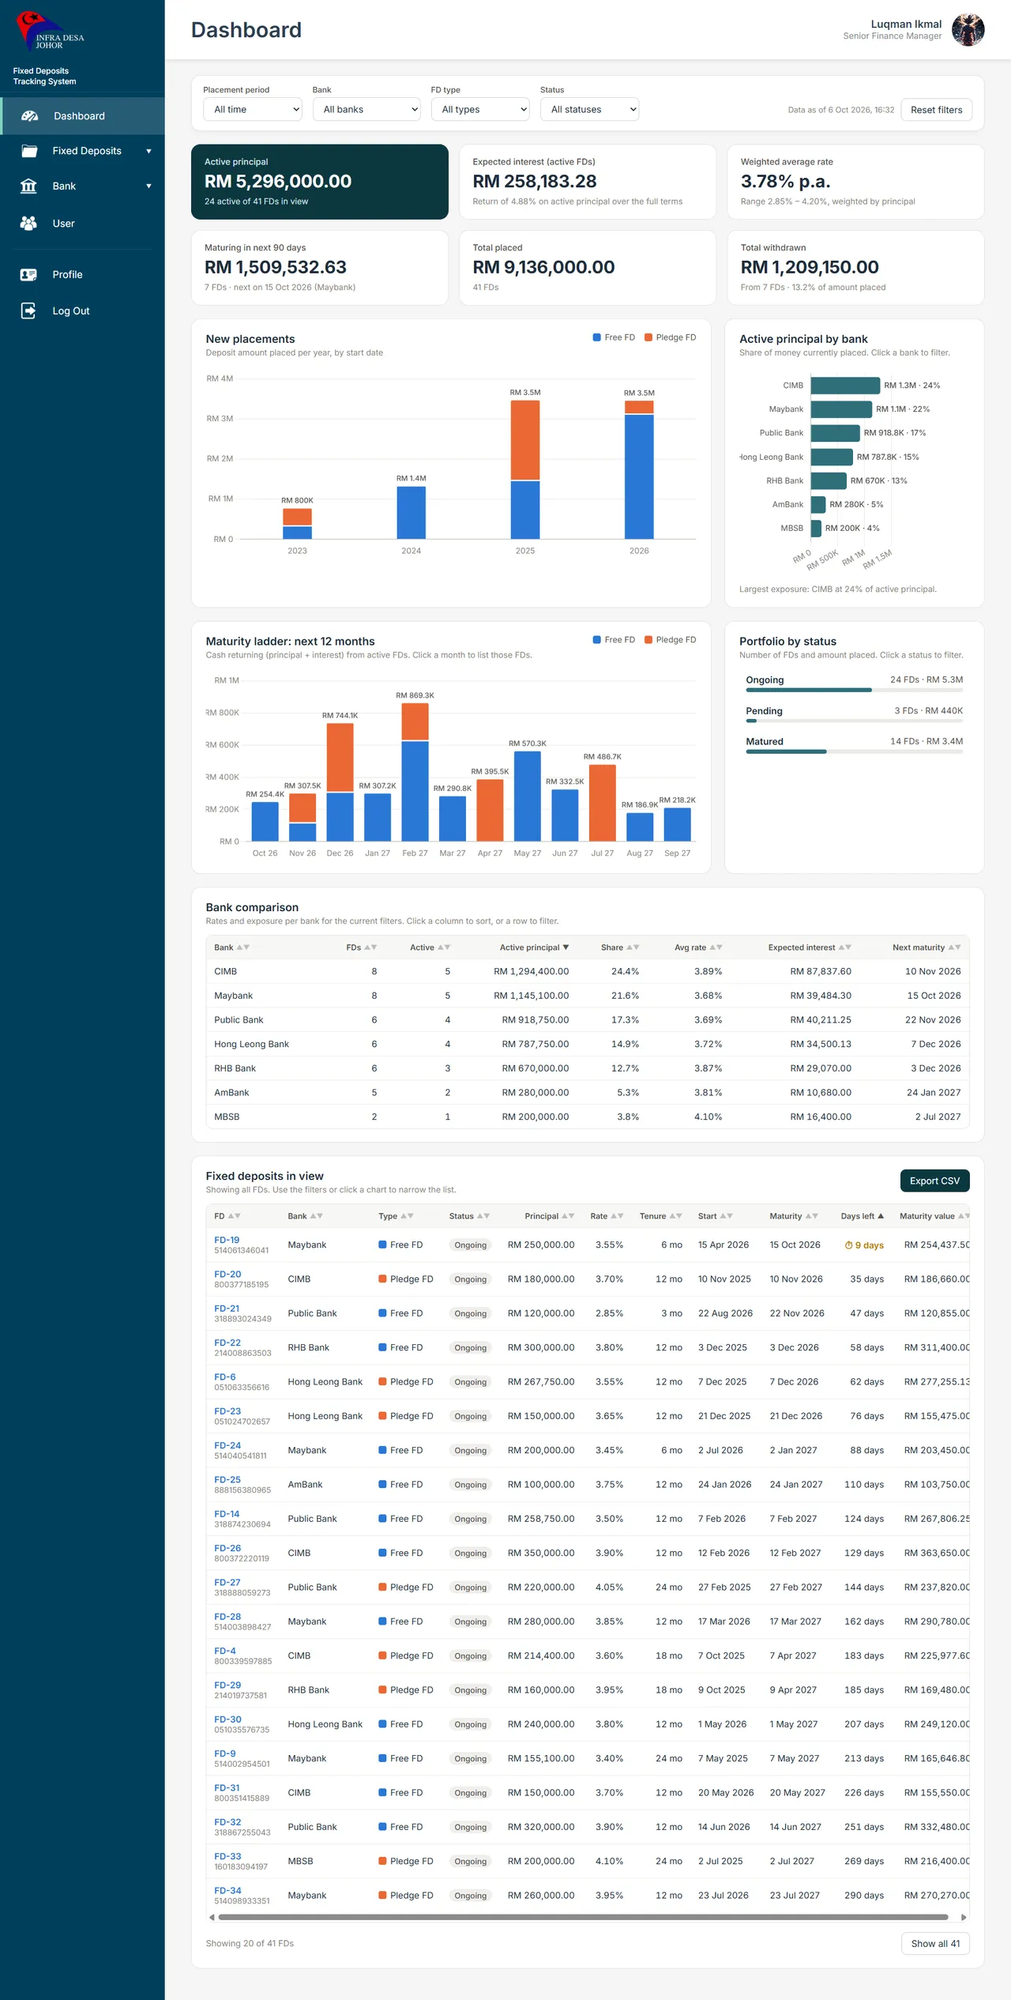Click the Export CSV button
The image size is (1011, 2000).
tap(934, 1181)
